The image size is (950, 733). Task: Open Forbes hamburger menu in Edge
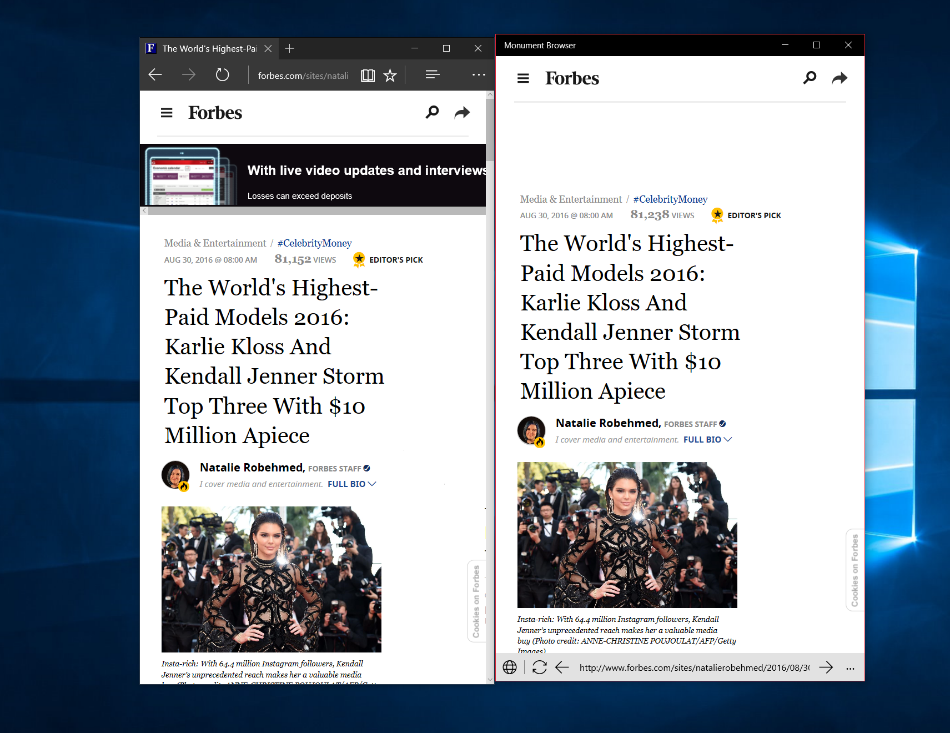[x=167, y=113]
